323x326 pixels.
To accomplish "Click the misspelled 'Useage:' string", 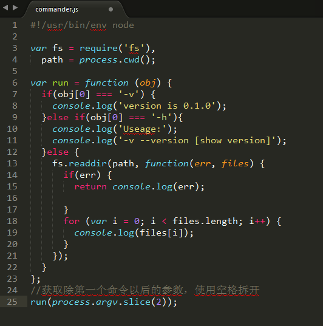I will [142, 129].
